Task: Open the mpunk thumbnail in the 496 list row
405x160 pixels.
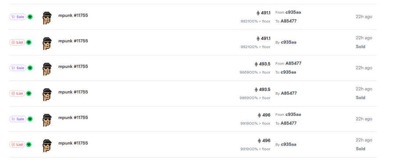Action: click(47, 146)
